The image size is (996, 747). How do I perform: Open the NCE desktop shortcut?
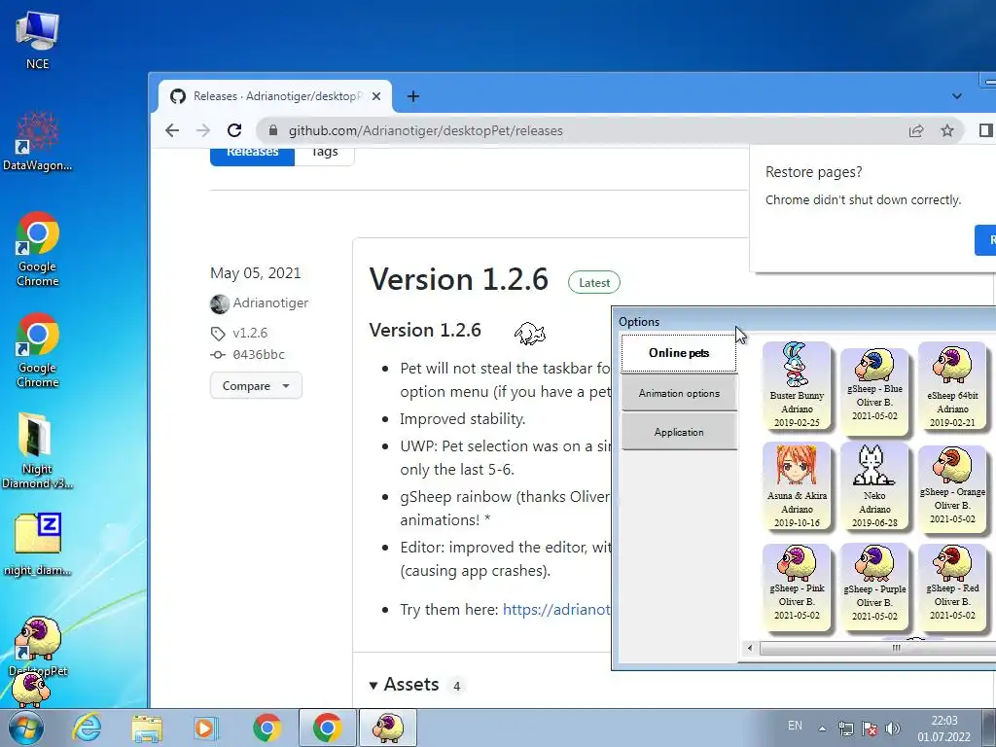pos(38,39)
